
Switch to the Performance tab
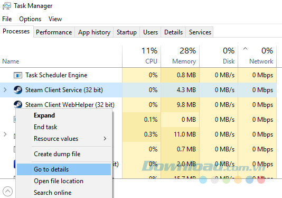click(54, 32)
